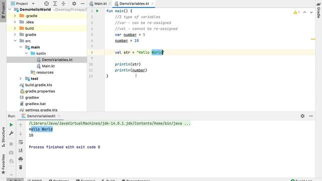The image size is (322, 181).
Task: Open the warnings inspection indicator
Action: coord(296,12)
